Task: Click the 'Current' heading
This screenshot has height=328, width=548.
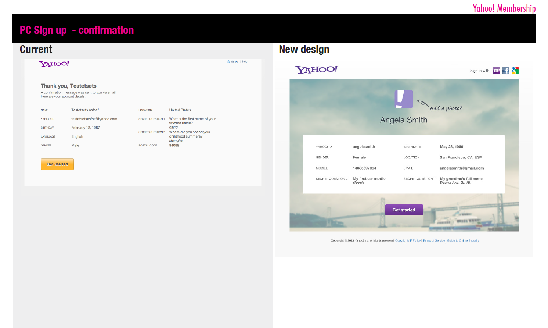Action: pyautogui.click(x=36, y=49)
